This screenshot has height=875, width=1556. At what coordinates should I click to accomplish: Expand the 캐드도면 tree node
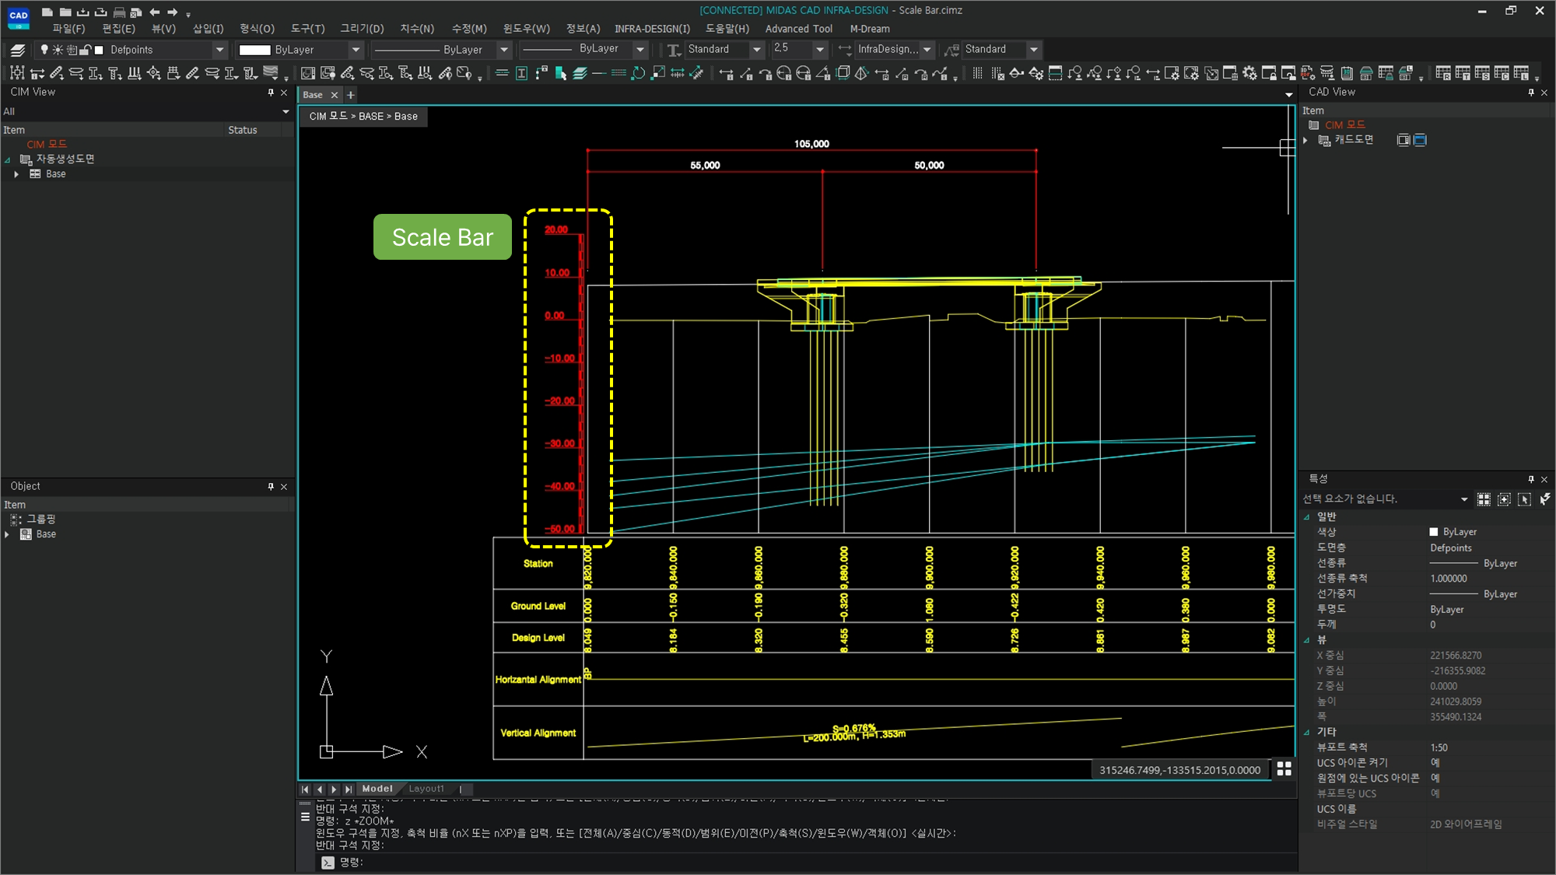click(1306, 140)
